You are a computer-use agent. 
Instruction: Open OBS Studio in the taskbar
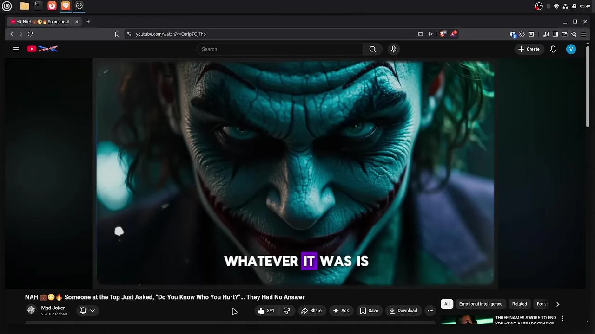[79, 6]
